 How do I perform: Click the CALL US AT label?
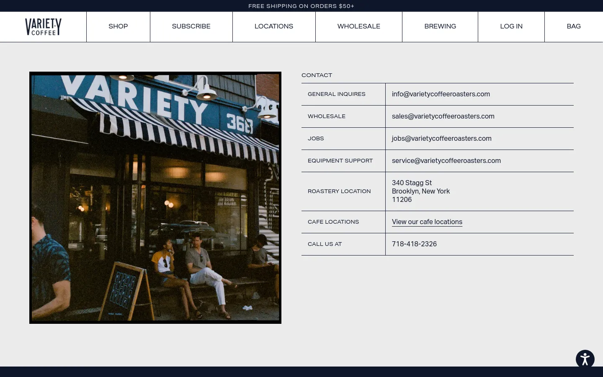pyautogui.click(x=325, y=244)
